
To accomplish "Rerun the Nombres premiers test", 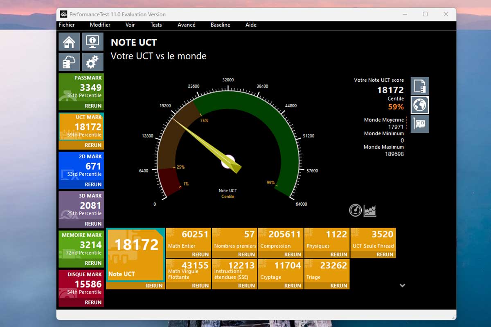I will point(247,254).
